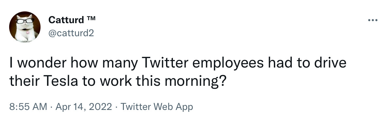Click the Apr 14, 2022 date

(84, 107)
